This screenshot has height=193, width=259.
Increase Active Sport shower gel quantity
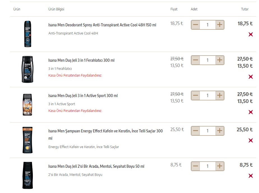pos(220,95)
